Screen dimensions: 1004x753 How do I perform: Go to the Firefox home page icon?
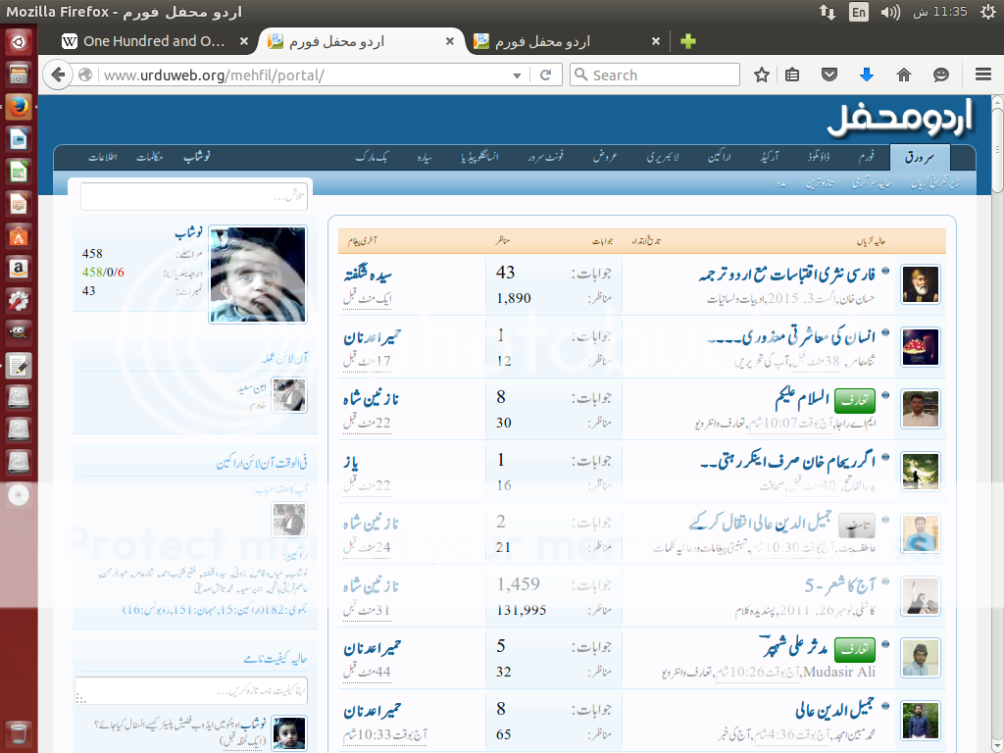click(904, 75)
